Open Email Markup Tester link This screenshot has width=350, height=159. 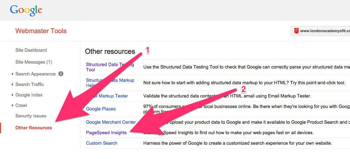tap(107, 96)
